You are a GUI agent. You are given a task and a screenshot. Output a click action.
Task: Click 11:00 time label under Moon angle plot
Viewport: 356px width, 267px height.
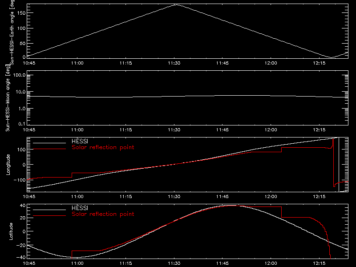click(77, 130)
